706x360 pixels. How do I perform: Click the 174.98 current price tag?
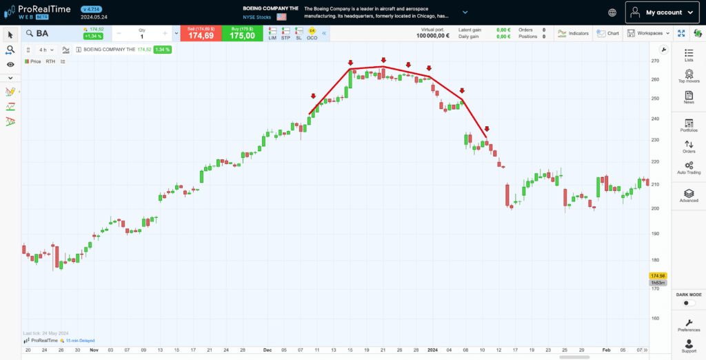(x=658, y=276)
